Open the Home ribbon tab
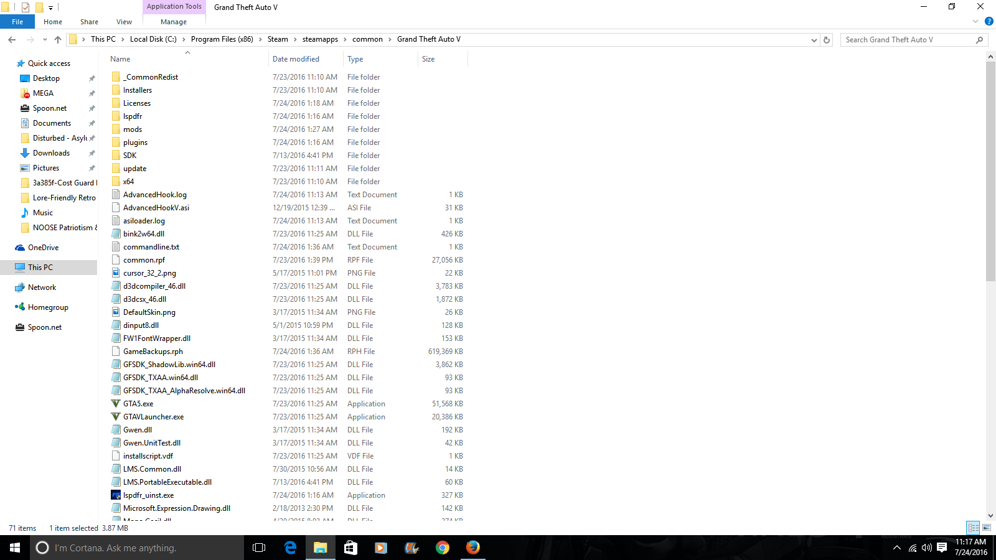The image size is (996, 560). pyautogui.click(x=53, y=22)
